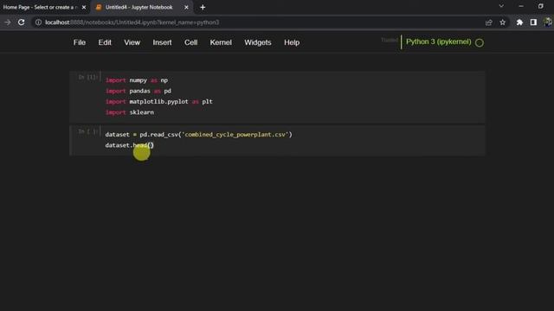Click the 'import sklearn' line
Image resolution: width=554 pixels, height=311 pixels.
(x=130, y=112)
